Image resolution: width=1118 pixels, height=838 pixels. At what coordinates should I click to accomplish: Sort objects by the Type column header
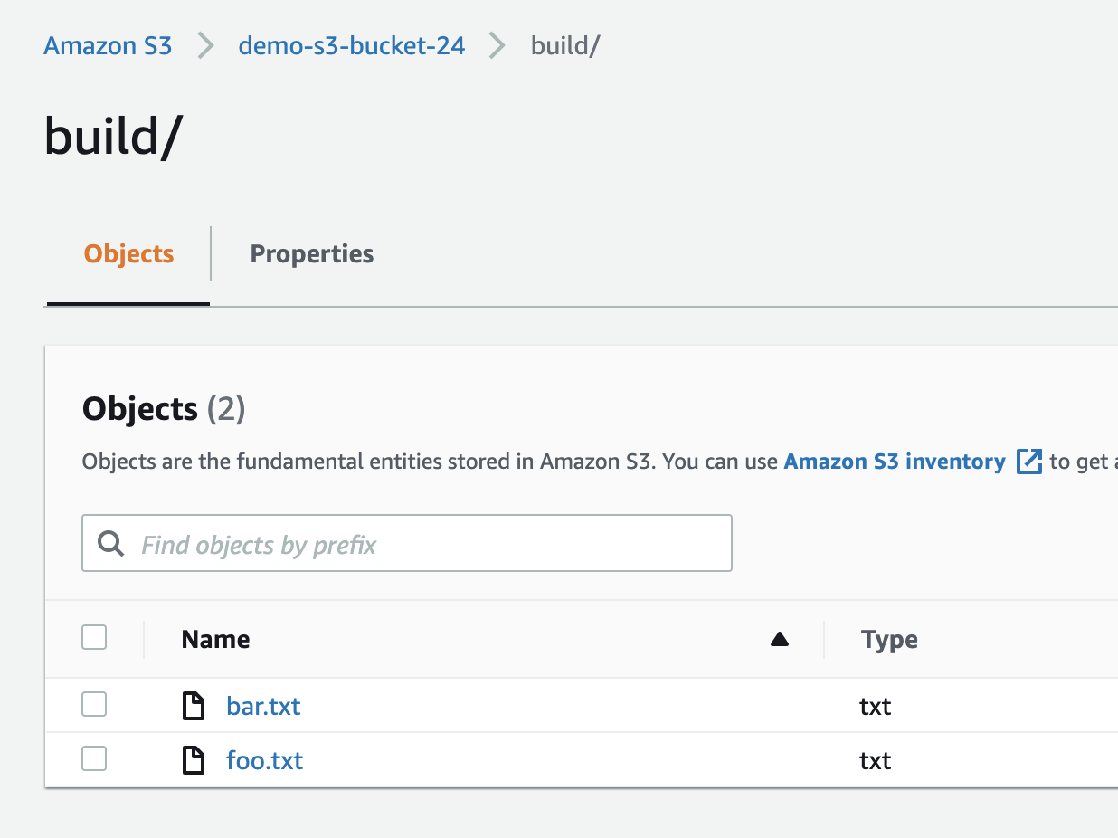click(x=889, y=640)
